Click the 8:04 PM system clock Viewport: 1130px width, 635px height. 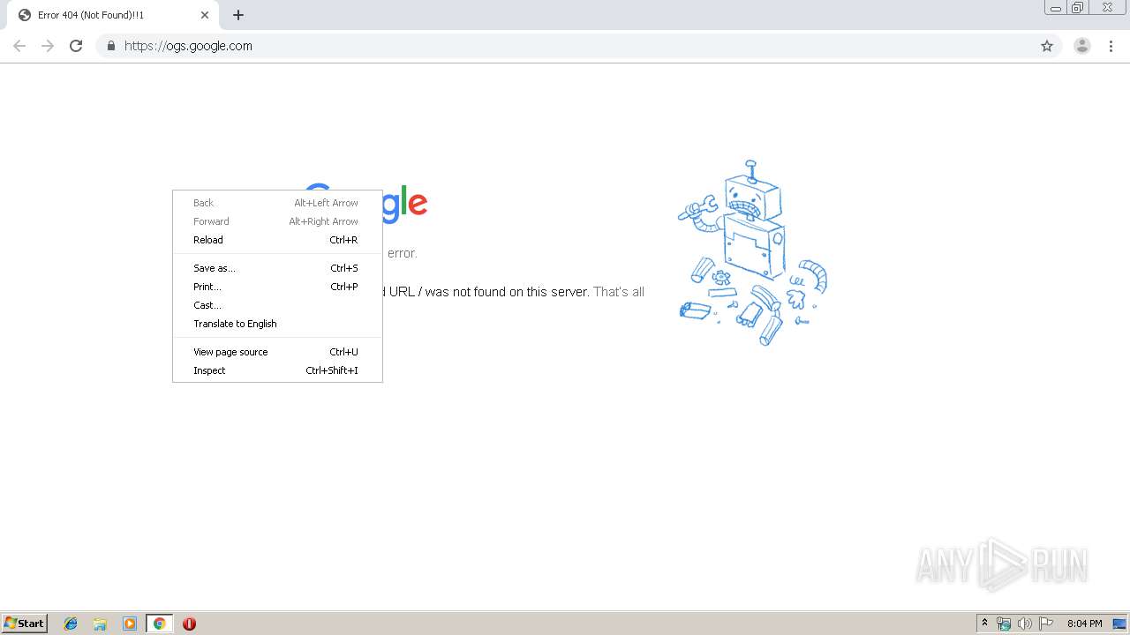[x=1084, y=624]
